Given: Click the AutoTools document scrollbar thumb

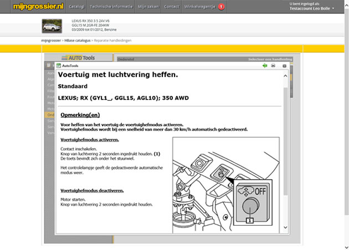Looking at the screenshot, I should 285,141.
